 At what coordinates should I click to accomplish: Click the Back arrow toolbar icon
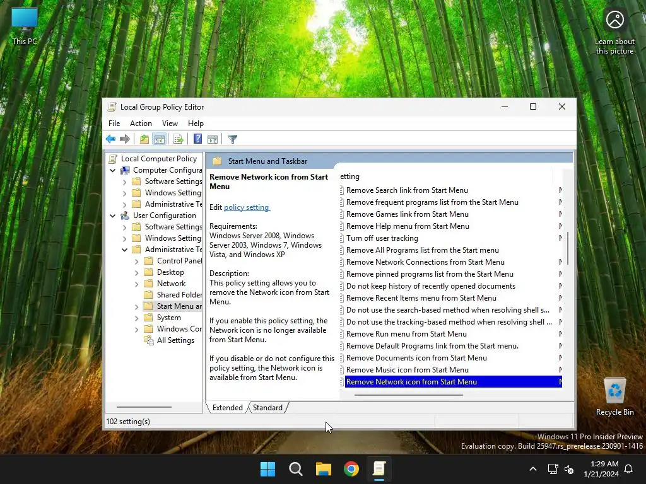pos(110,139)
